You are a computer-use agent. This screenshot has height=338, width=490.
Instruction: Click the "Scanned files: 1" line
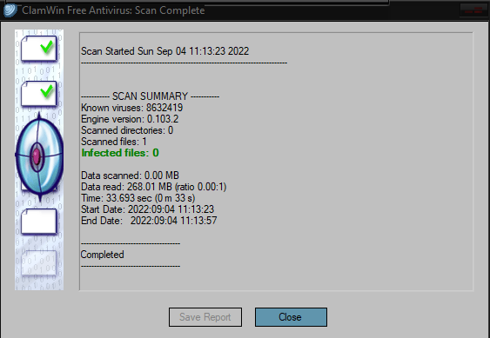[114, 142]
